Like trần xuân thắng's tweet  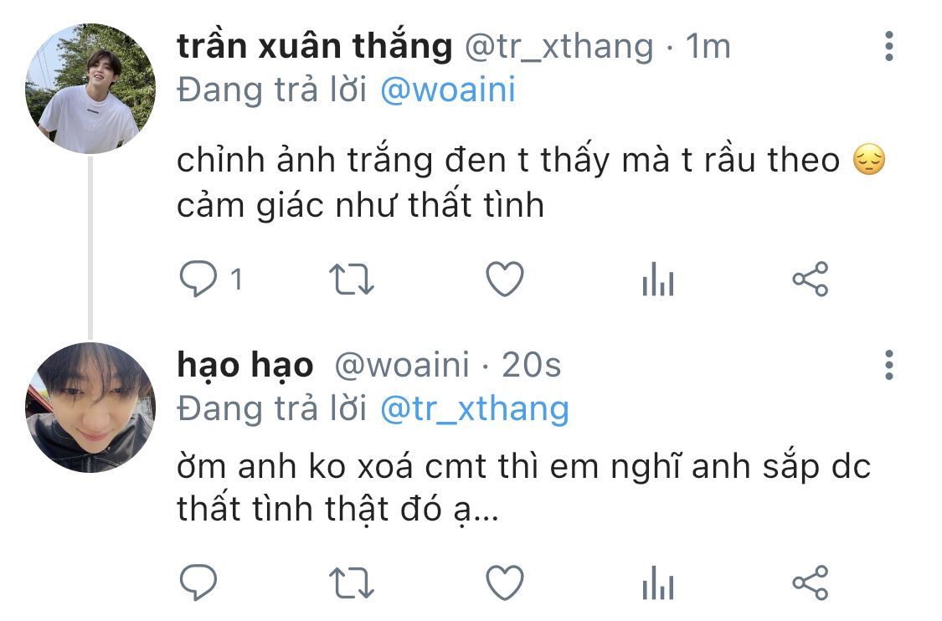(x=505, y=280)
